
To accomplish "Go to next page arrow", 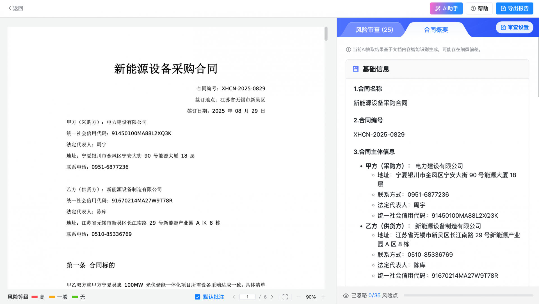I will click(x=272, y=297).
